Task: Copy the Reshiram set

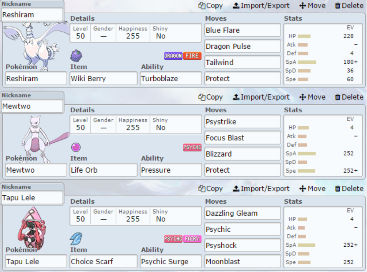Action: point(211,6)
